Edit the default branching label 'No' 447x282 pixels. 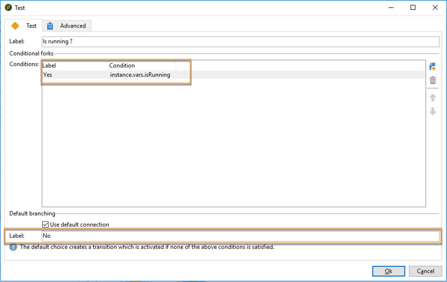pyautogui.click(x=240, y=236)
